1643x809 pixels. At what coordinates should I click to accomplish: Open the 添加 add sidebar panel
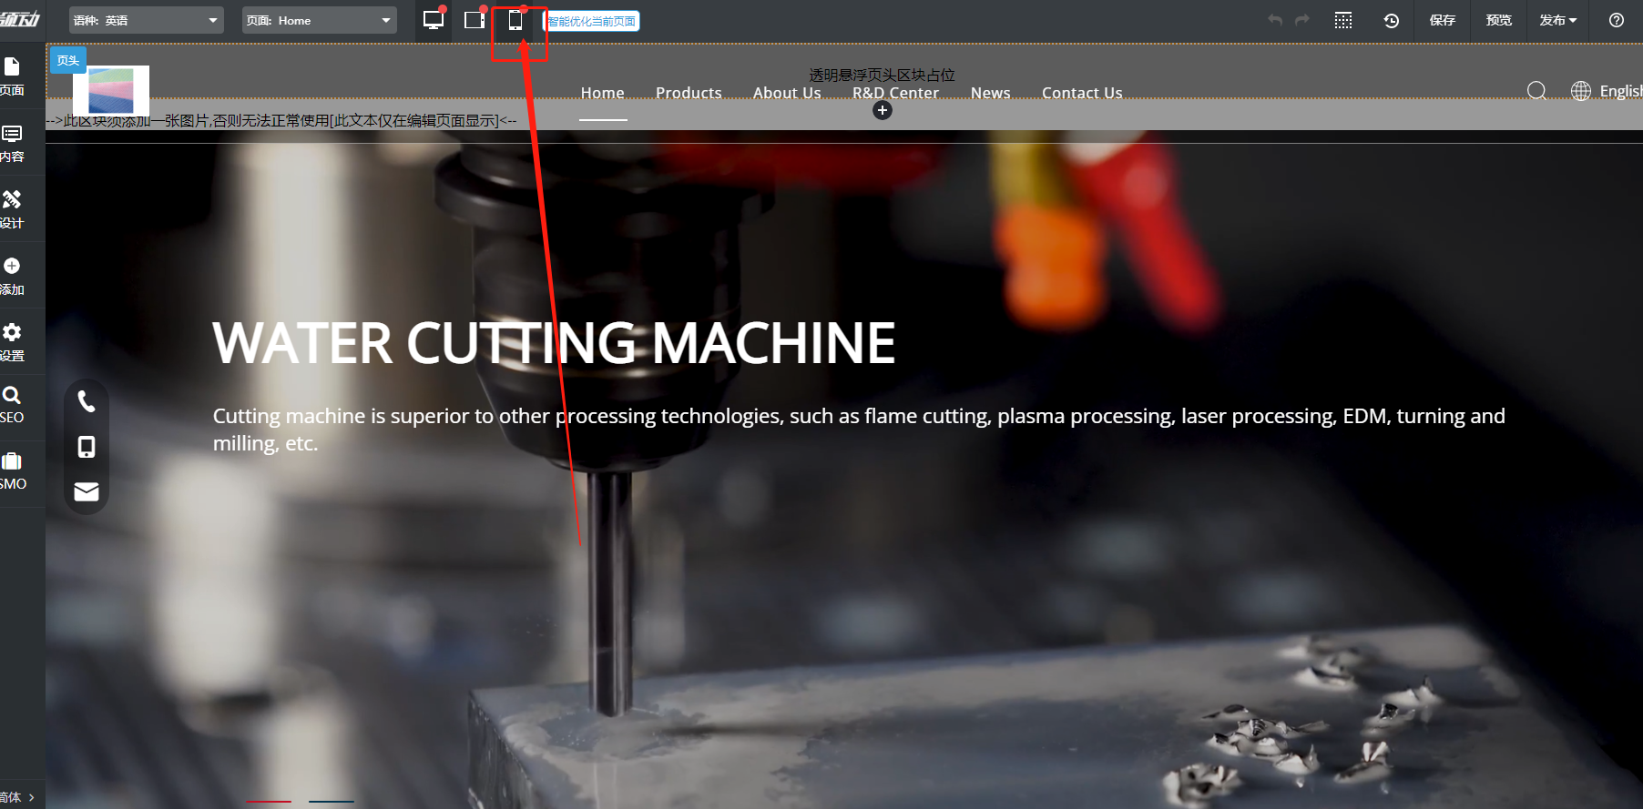13,276
